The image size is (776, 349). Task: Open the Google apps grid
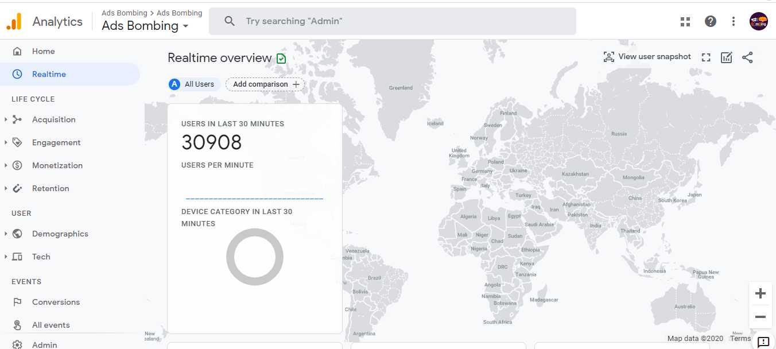coord(685,21)
